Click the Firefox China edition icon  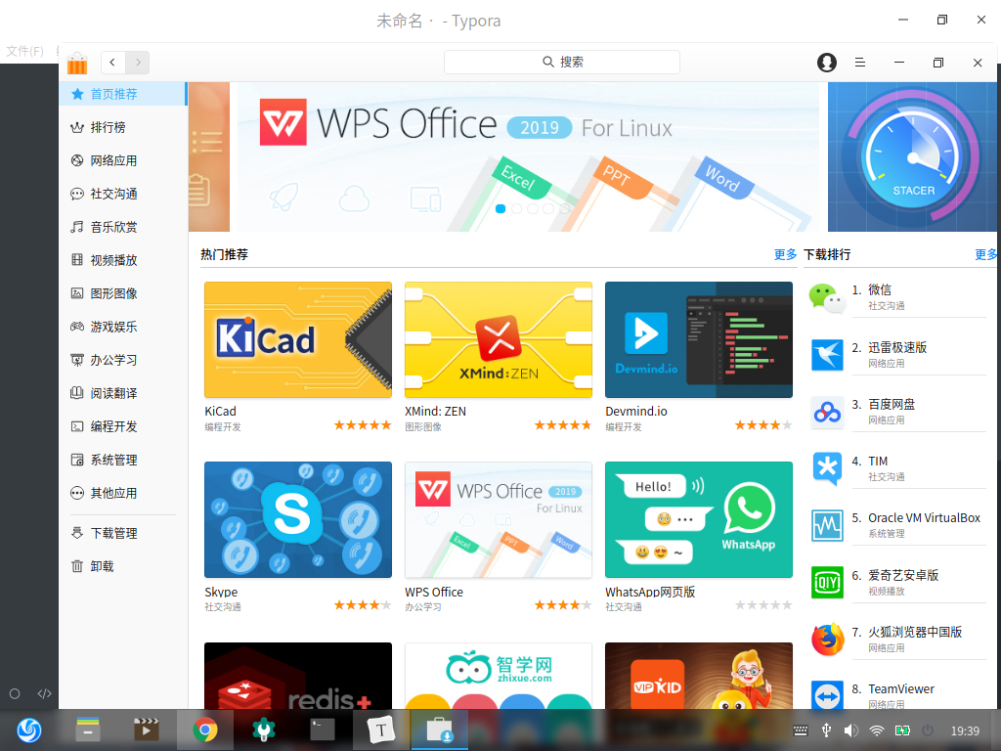pyautogui.click(x=827, y=640)
